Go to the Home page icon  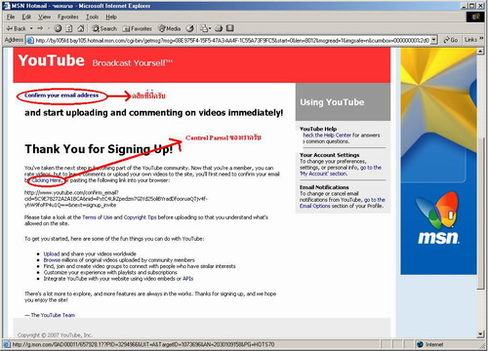(80, 28)
